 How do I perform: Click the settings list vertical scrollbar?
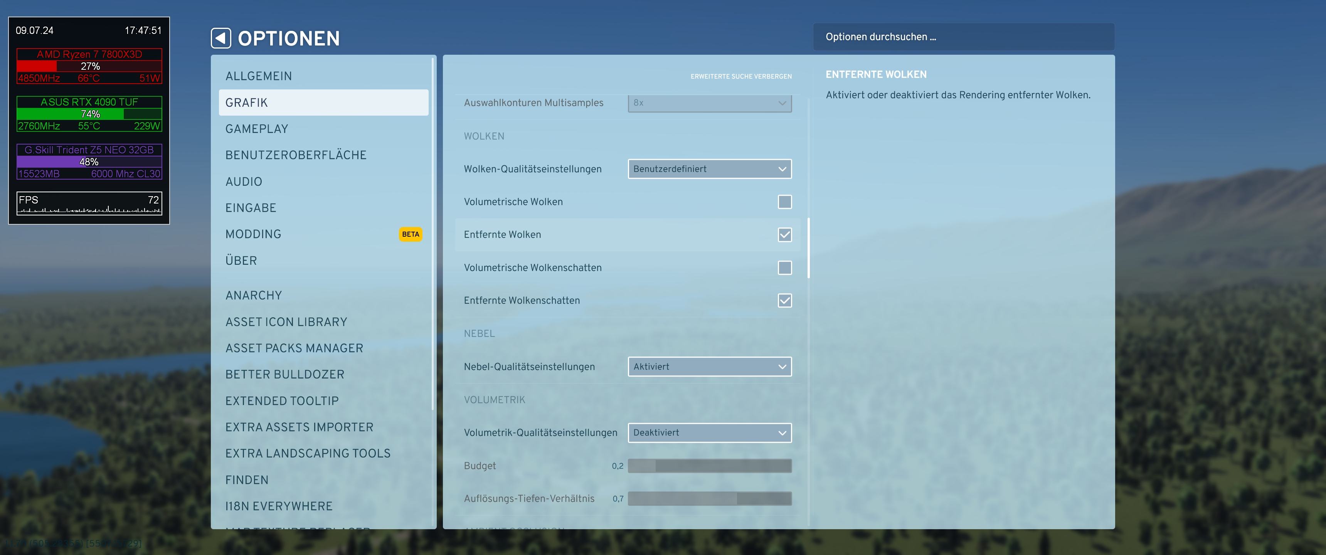tap(809, 248)
